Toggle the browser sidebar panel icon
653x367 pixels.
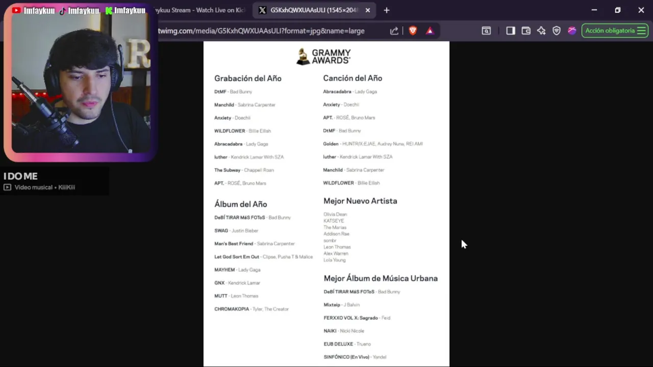(x=510, y=31)
